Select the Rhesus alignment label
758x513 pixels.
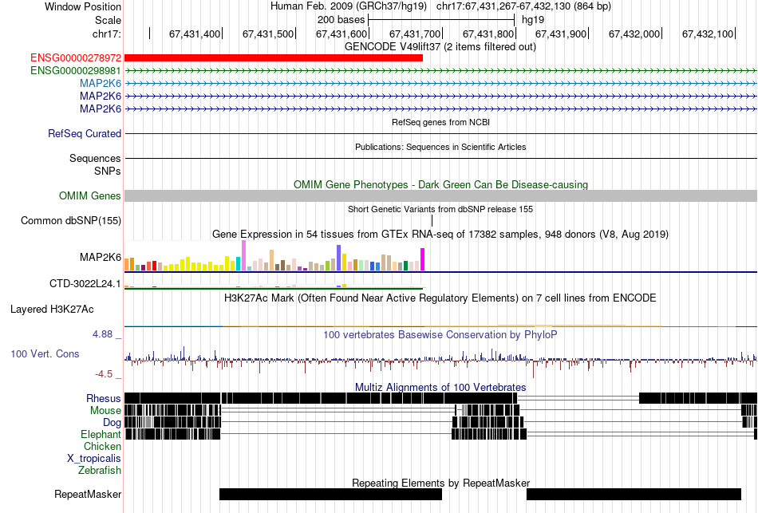coord(104,398)
